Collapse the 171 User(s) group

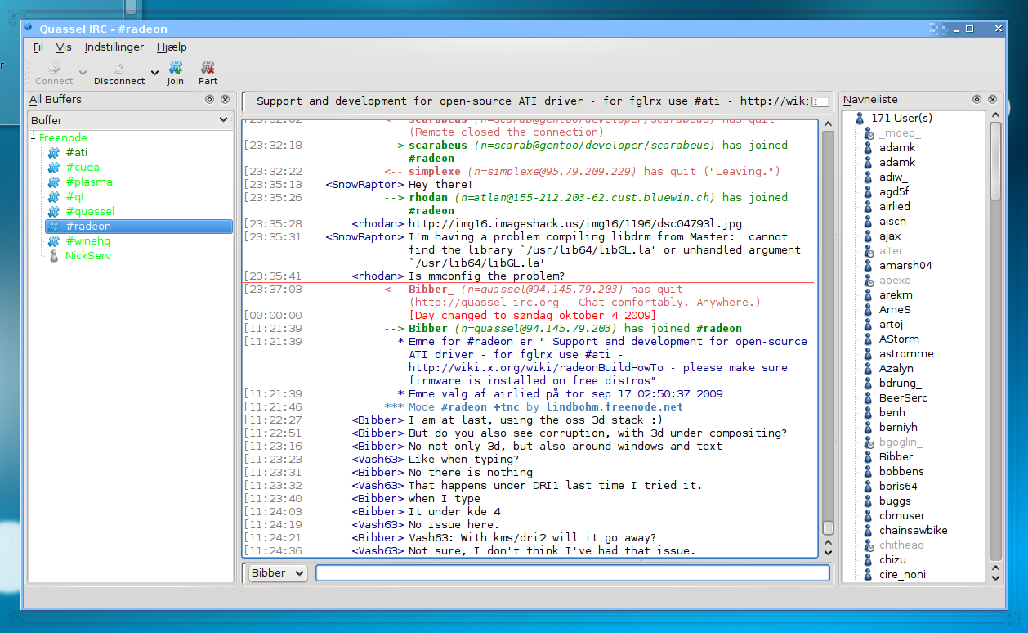847,119
